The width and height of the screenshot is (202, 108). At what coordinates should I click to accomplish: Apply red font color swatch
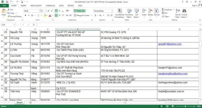pos(50,15)
